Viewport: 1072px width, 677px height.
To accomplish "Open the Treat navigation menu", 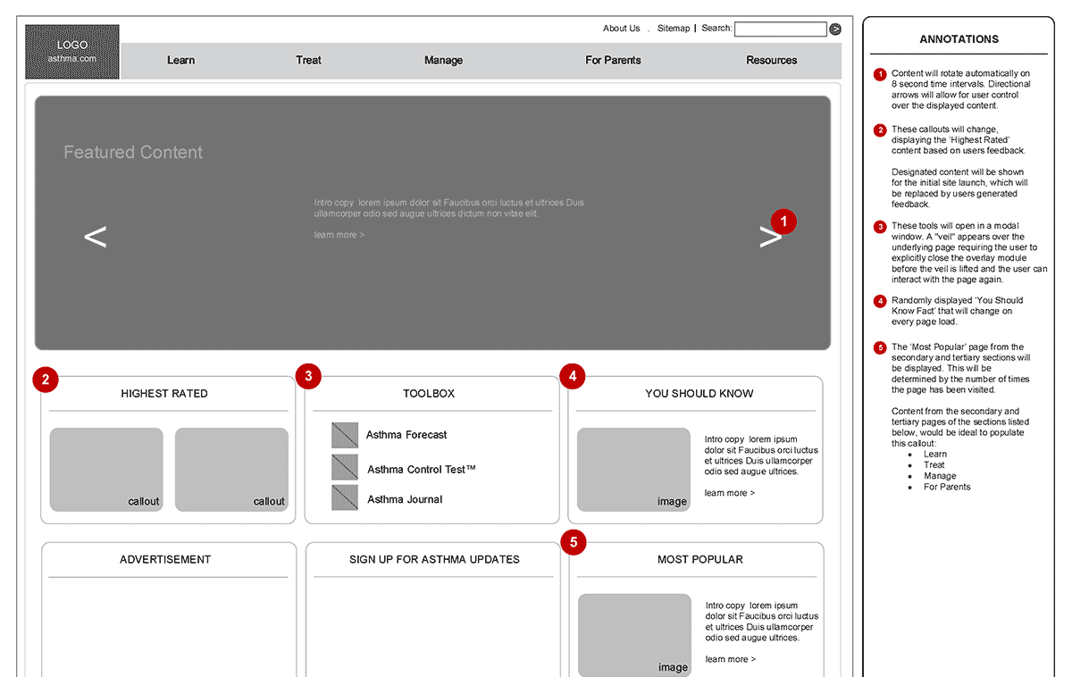I will (308, 61).
